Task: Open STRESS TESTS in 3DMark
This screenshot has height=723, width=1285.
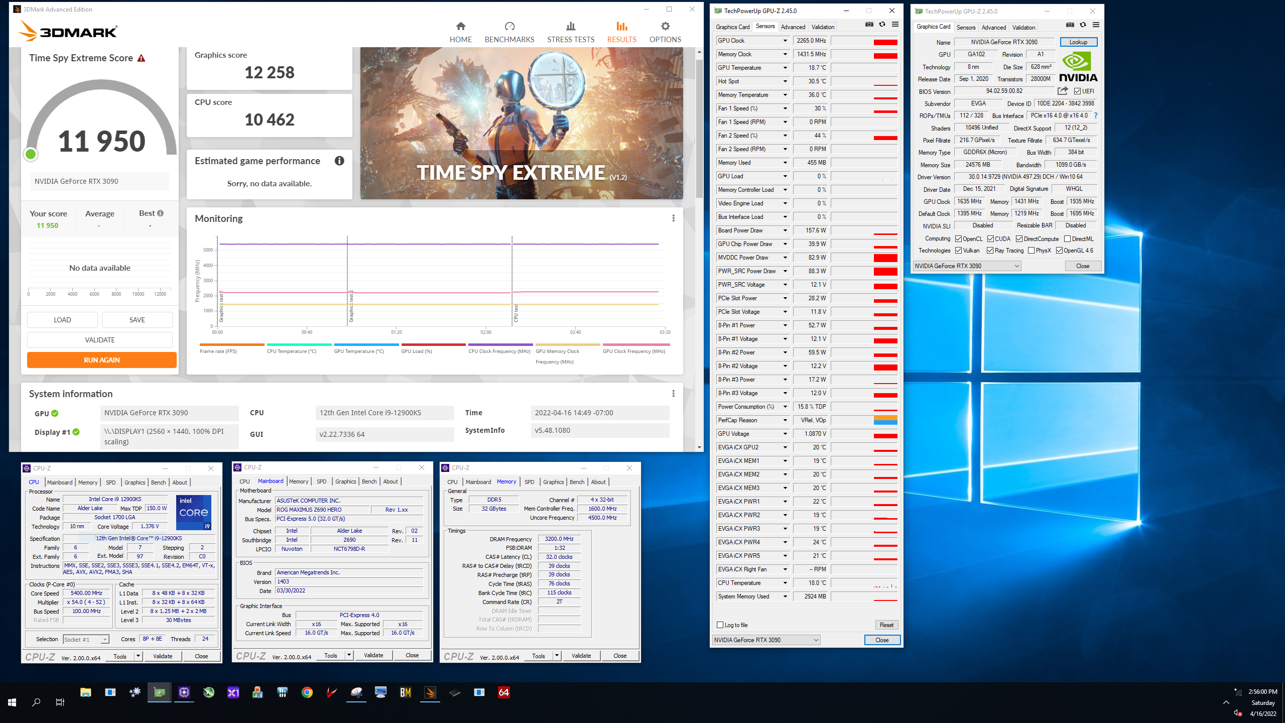Action: click(571, 33)
